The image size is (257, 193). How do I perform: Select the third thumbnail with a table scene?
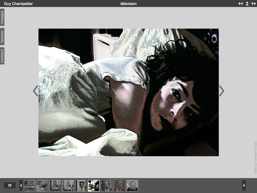pyautogui.click(x=55, y=186)
